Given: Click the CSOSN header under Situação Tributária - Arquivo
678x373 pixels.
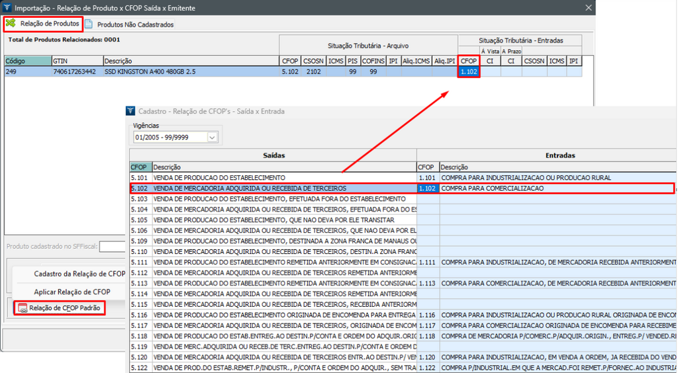Looking at the screenshot, I should pyautogui.click(x=312, y=61).
